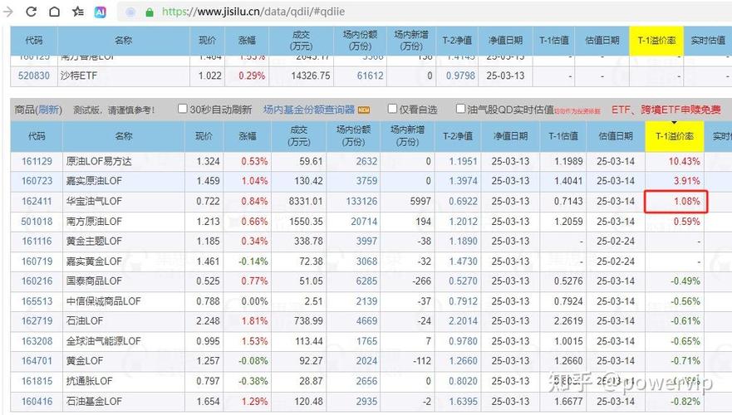Open fund code 520830 link
The image size is (732, 415).
click(33, 76)
